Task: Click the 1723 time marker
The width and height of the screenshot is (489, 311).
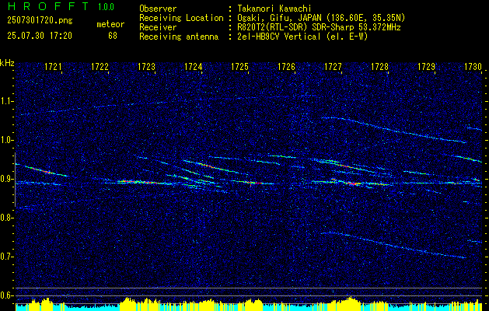Action: [147, 67]
